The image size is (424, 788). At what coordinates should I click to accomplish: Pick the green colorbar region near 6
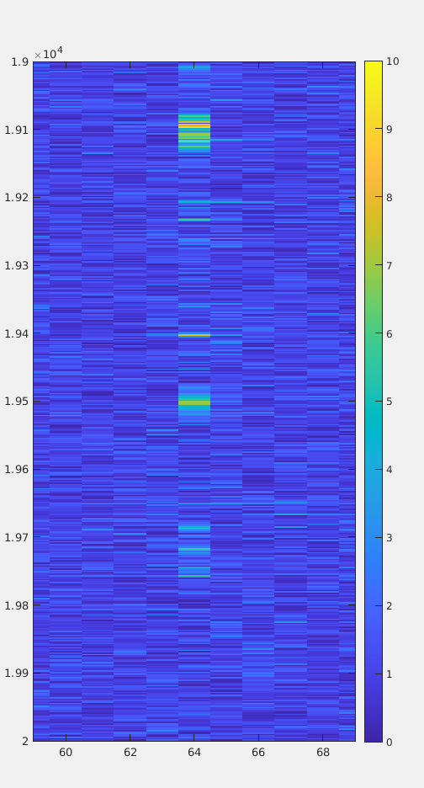pyautogui.click(x=374, y=333)
